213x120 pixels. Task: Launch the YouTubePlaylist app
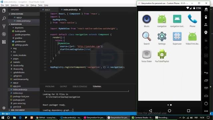click(162, 56)
